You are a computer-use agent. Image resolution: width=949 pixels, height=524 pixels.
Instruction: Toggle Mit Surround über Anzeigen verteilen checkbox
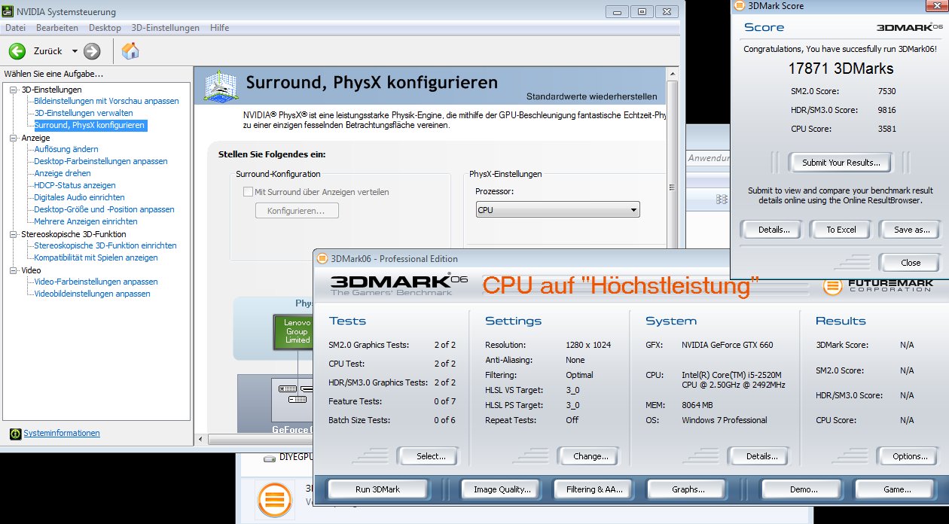click(248, 192)
